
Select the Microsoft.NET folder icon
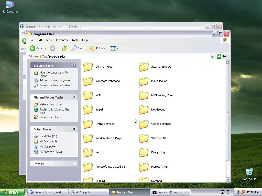point(144,167)
